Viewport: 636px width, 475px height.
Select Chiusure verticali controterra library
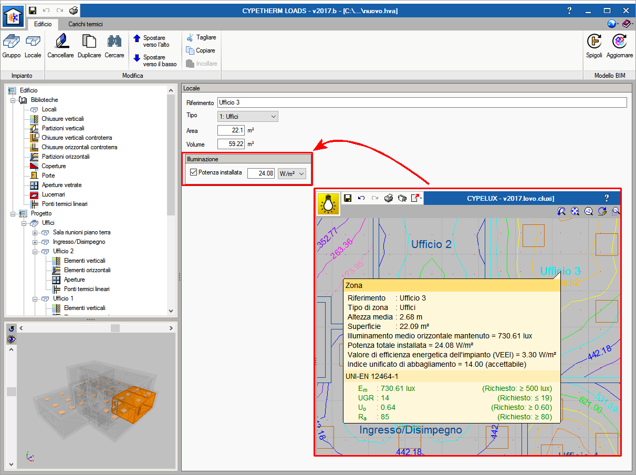77,138
